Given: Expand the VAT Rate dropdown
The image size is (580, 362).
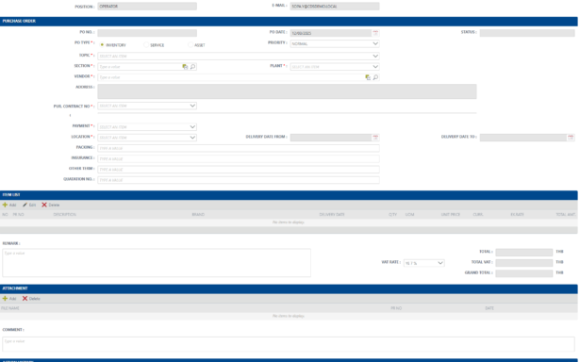Looking at the screenshot, I should click(x=423, y=263).
